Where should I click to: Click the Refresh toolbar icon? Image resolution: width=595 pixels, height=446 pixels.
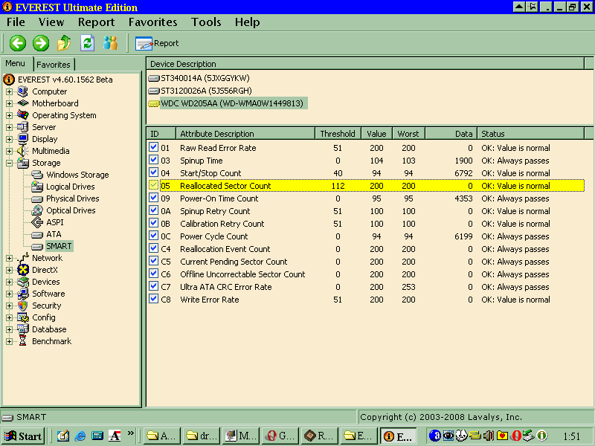88,43
